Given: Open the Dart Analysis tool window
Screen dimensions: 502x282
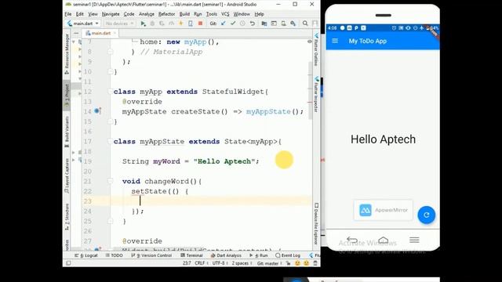Looking at the screenshot, I should [226, 255].
